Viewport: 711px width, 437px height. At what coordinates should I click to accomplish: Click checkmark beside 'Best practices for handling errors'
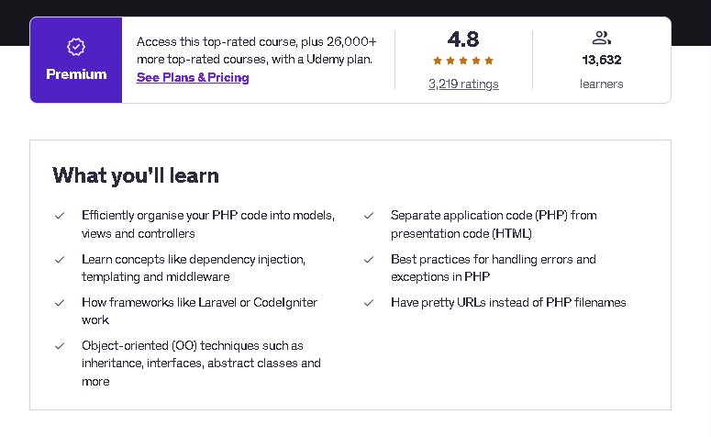click(x=369, y=260)
